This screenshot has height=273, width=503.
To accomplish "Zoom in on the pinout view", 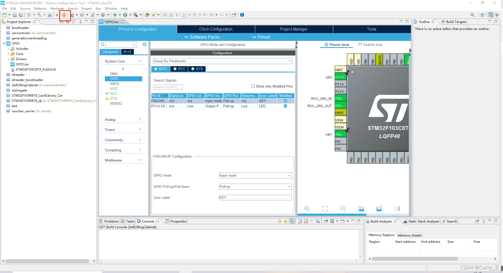I will point(307,208).
